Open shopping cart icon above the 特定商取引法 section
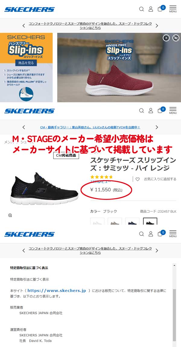The image size is (181, 347). tap(160, 234)
